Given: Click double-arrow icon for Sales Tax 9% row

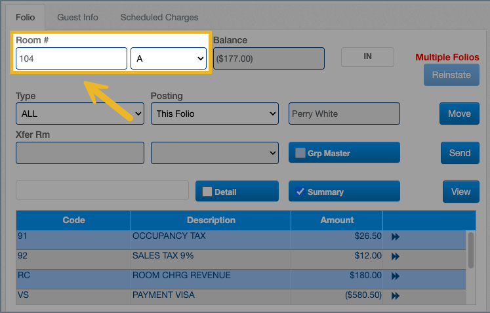Looking at the screenshot, I should pos(395,257).
